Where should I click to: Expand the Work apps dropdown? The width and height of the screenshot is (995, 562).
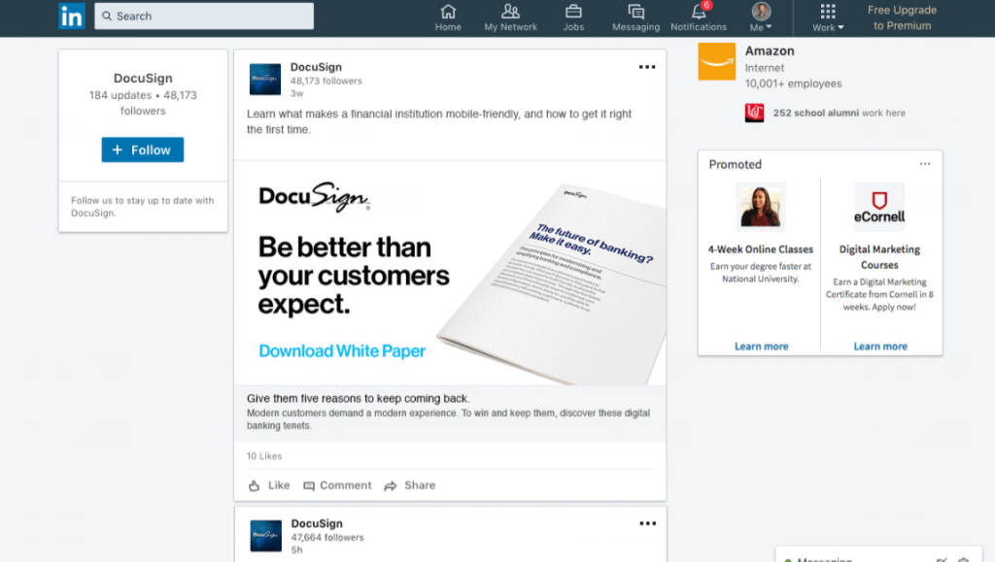828,17
